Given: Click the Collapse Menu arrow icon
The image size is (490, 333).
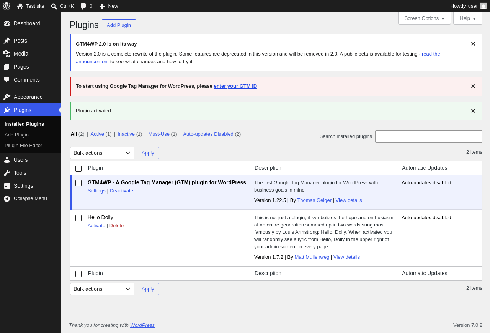Looking at the screenshot, I should tap(7, 198).
